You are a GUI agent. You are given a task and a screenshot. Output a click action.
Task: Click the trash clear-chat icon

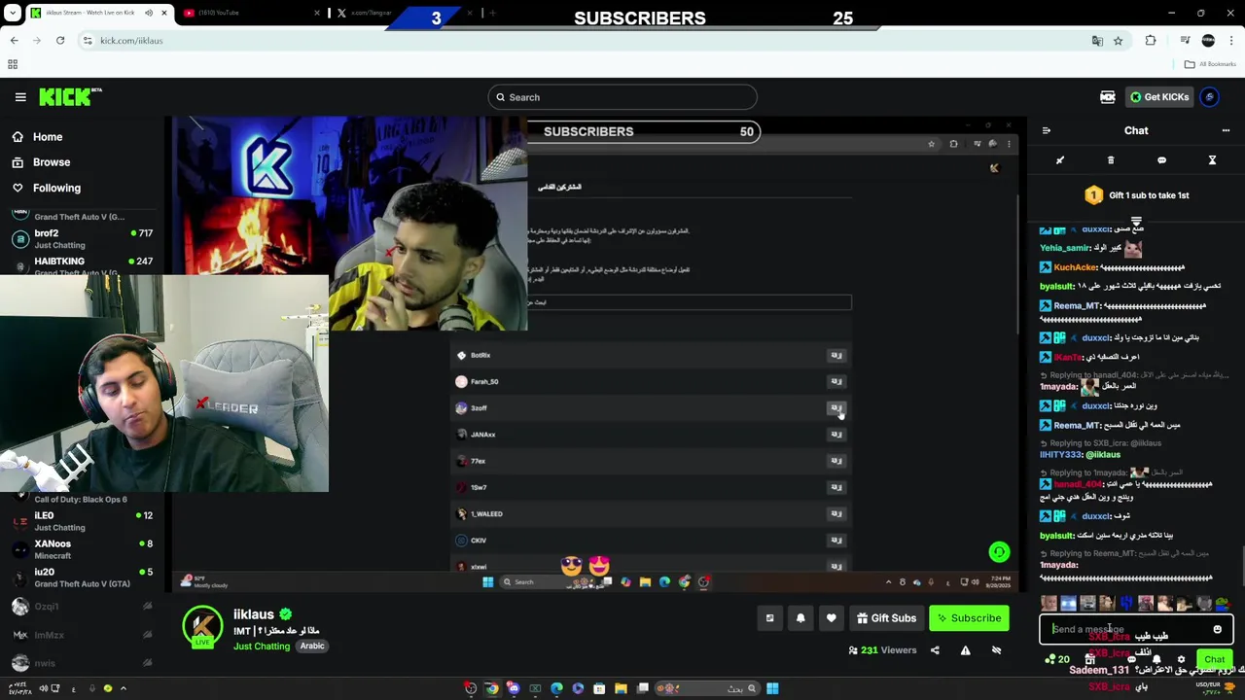1111,160
